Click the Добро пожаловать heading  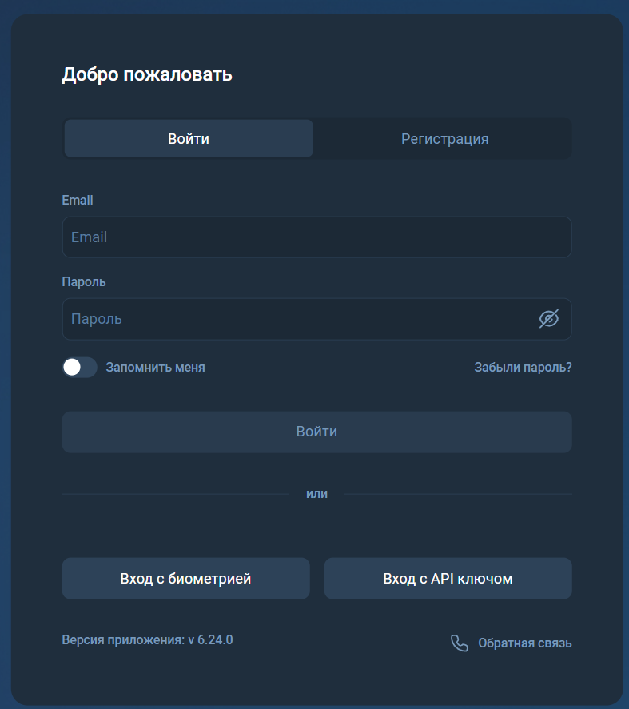[x=147, y=74]
